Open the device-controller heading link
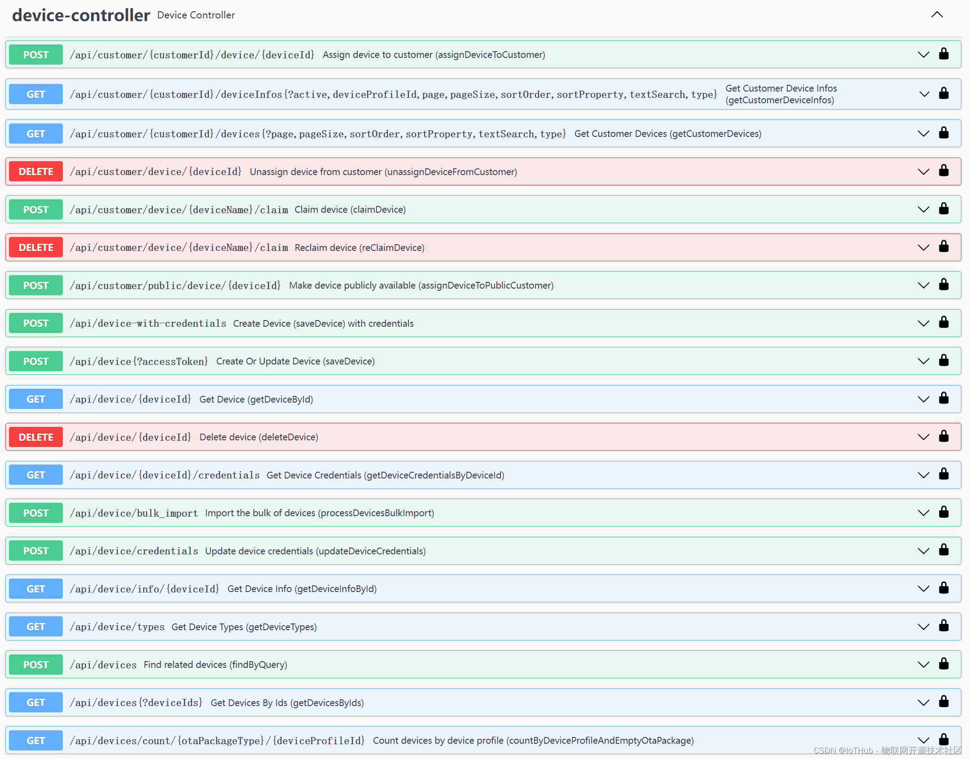969x759 pixels. coord(81,15)
